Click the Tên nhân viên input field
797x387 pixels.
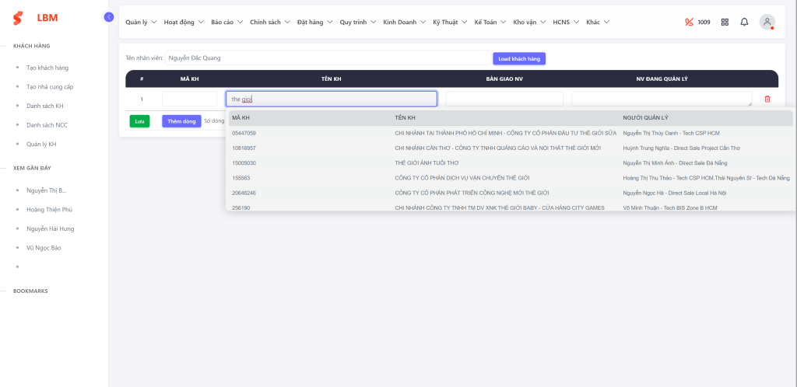pyautogui.click(x=328, y=58)
